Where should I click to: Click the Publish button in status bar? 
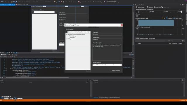(x=183, y=100)
